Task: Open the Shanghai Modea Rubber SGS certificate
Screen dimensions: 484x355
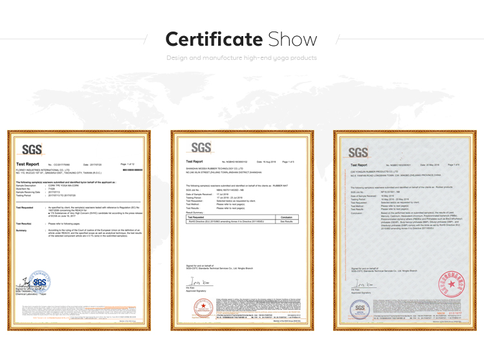Action: tap(242, 231)
